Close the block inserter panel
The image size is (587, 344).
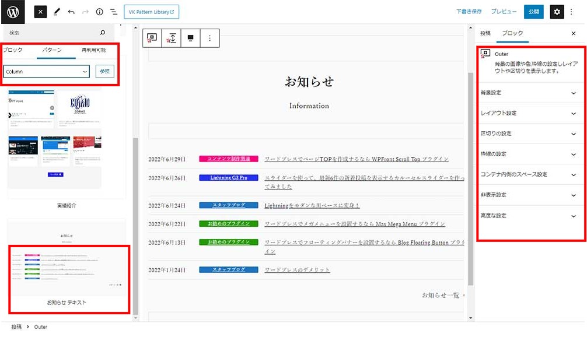(x=40, y=12)
